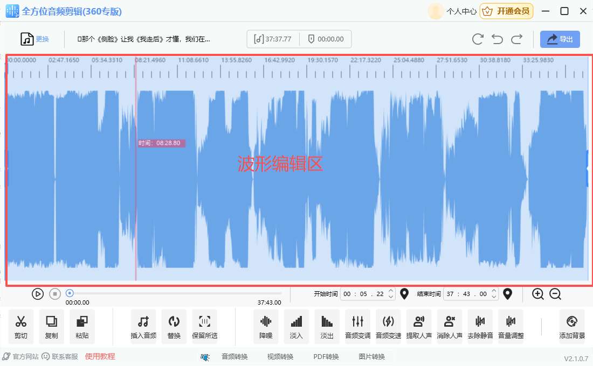Switch to 音频转换 audio conversion tab

pyautogui.click(x=235, y=357)
